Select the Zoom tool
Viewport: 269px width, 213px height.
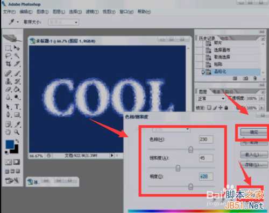point(17,132)
